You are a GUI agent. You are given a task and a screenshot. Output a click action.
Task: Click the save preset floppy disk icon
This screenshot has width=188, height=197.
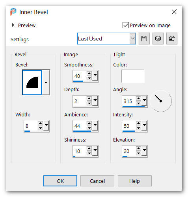pyautogui.click(x=144, y=39)
